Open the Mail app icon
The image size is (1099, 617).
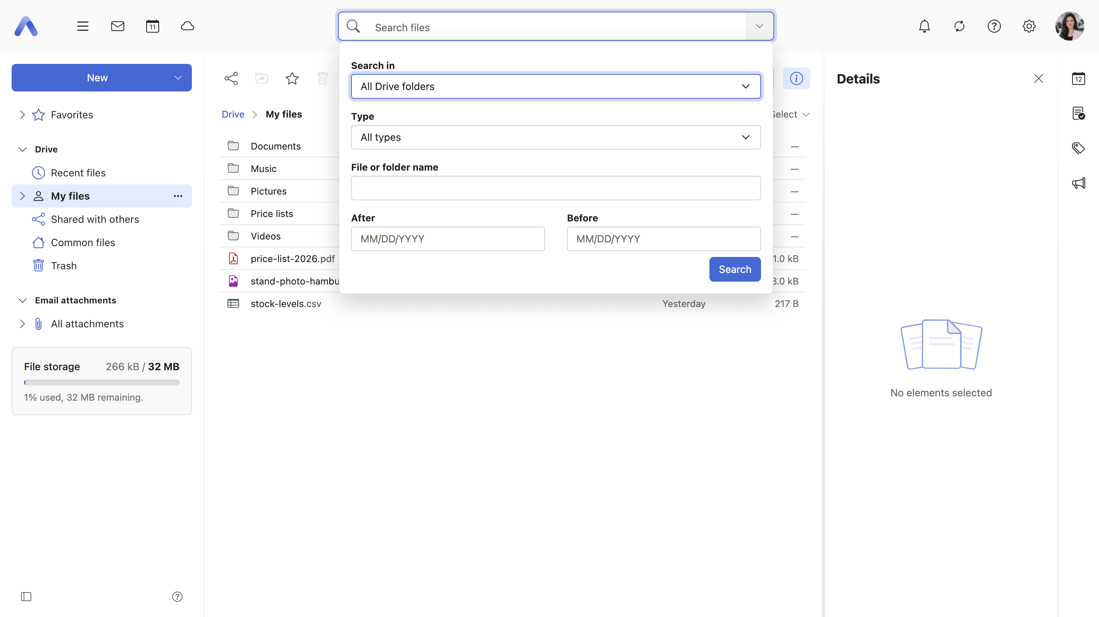[x=118, y=26]
